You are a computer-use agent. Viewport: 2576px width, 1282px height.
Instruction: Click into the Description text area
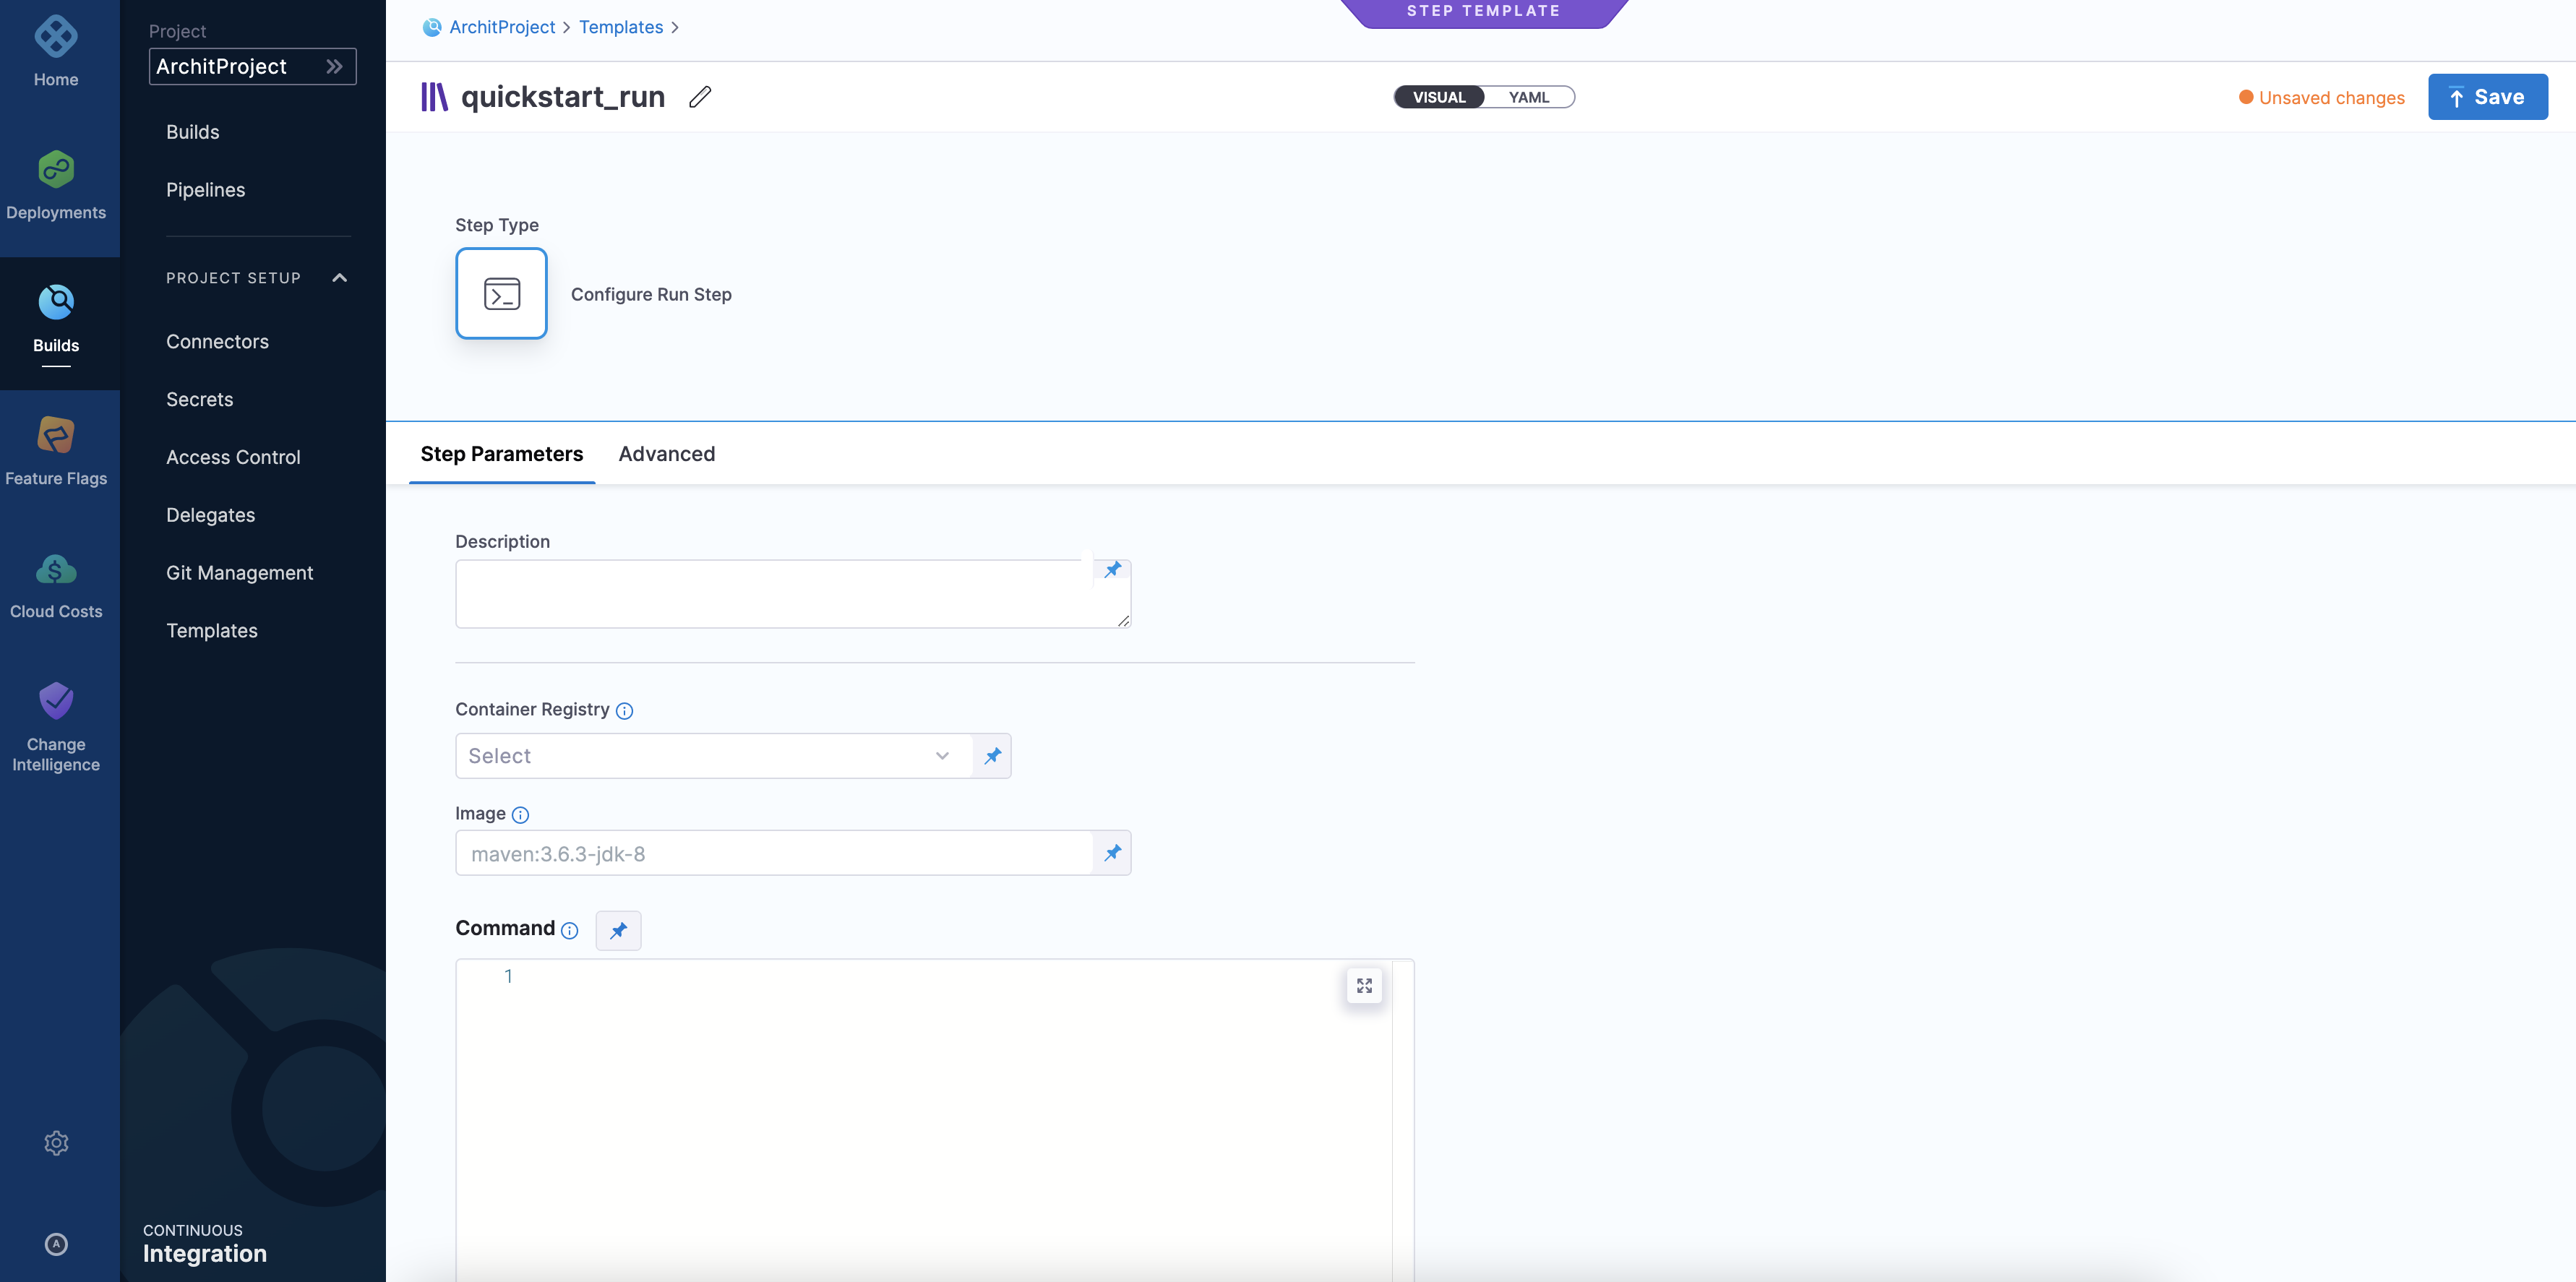tap(792, 594)
